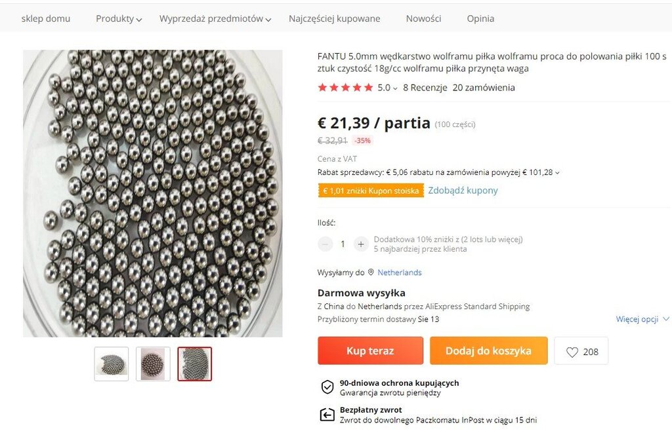Click the five-star rating stars
Image resolution: width=672 pixels, height=433 pixels.
(345, 88)
